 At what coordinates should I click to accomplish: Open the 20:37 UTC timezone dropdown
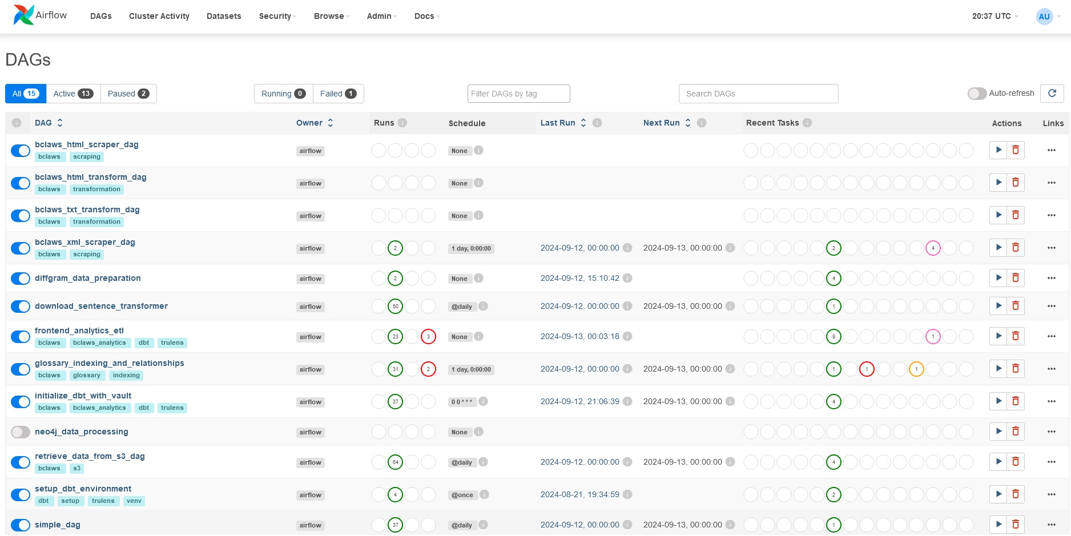995,16
